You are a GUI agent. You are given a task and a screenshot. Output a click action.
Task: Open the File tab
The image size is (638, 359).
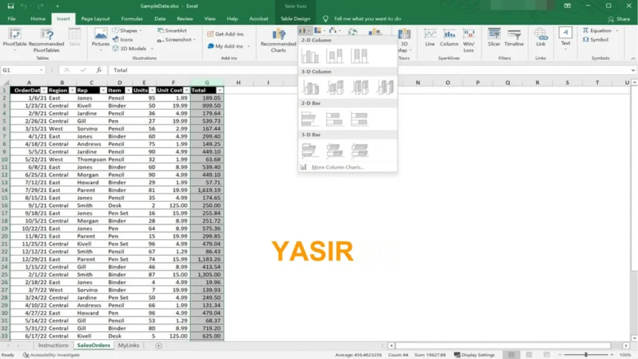[11, 19]
